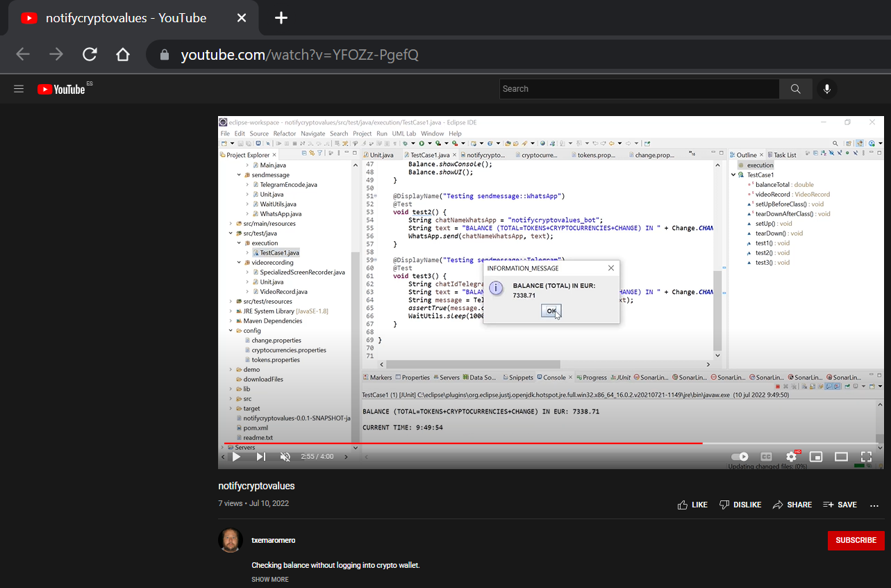Collapse the config folder
The width and height of the screenshot is (891, 588).
click(x=231, y=331)
